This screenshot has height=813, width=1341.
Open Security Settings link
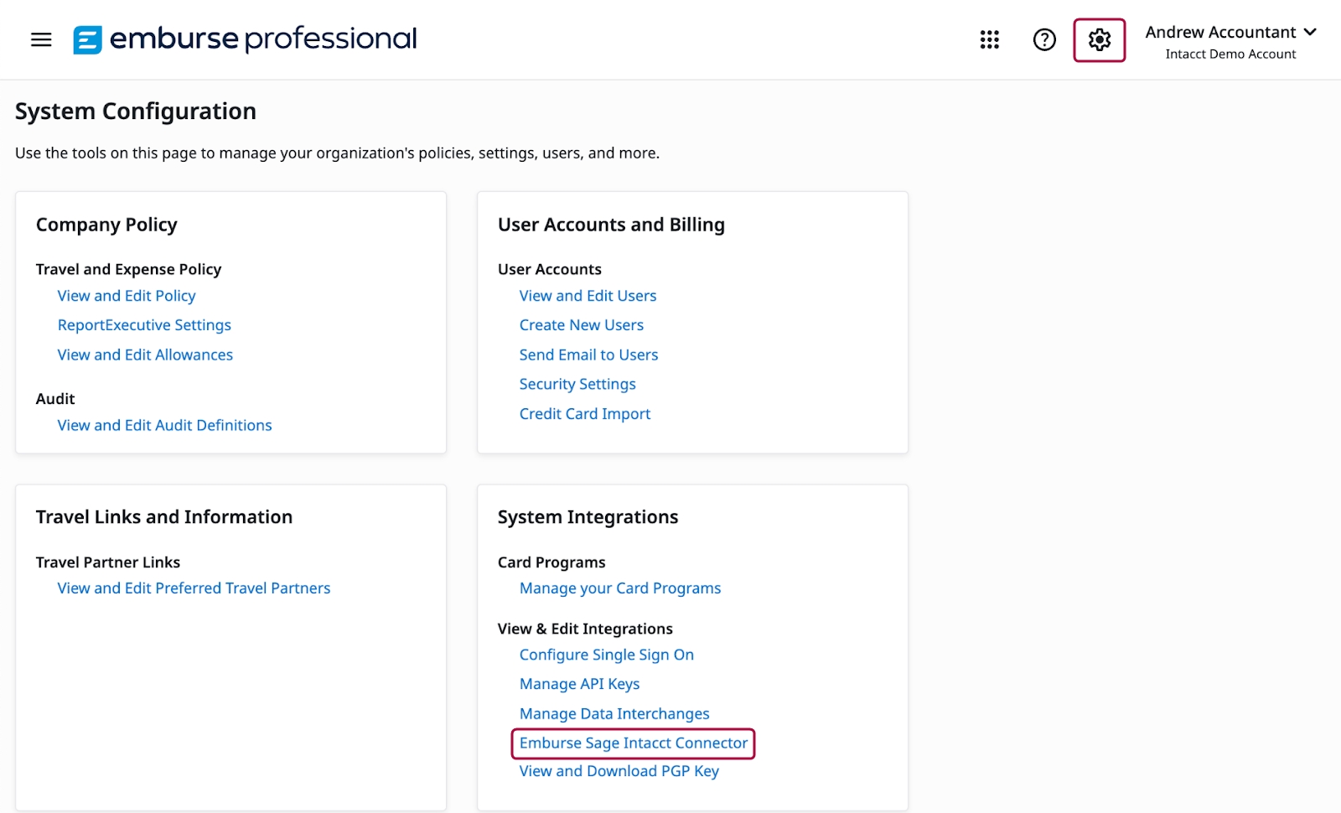tap(577, 384)
